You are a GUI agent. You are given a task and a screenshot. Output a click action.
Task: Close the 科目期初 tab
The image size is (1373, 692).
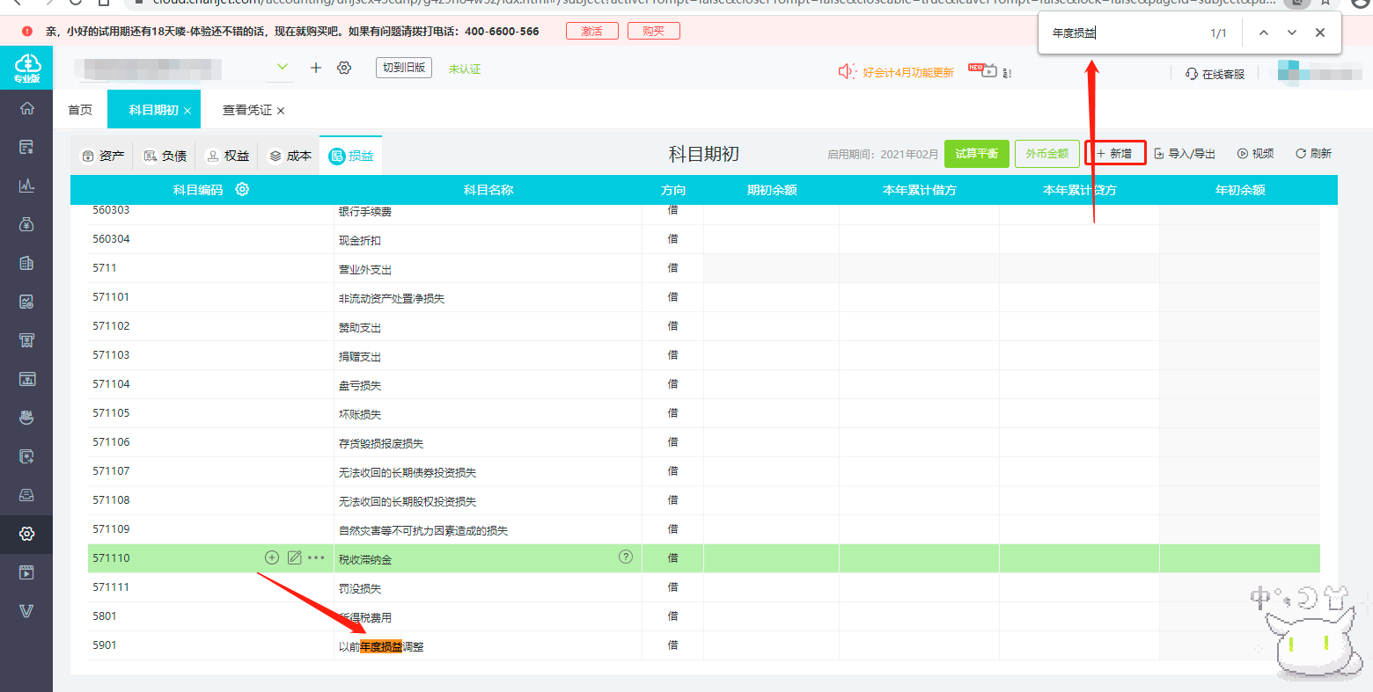pyautogui.click(x=187, y=111)
